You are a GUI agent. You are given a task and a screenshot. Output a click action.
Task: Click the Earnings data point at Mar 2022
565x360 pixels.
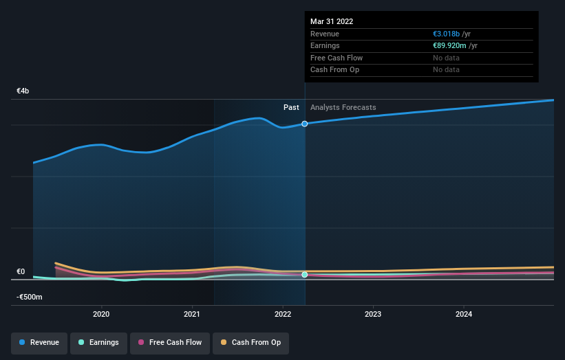click(x=304, y=274)
